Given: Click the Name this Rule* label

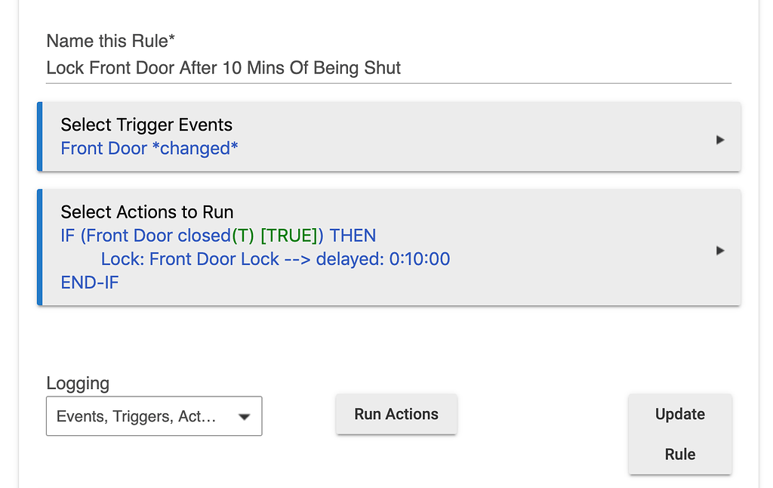Looking at the screenshot, I should pyautogui.click(x=110, y=41).
